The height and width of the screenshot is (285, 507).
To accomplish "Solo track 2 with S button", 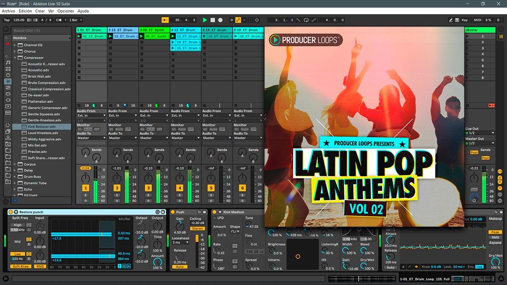I will (x=117, y=195).
